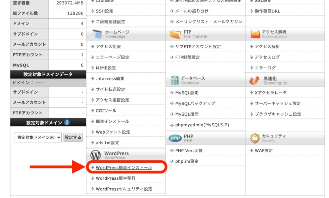Screen dimensions: 329x198
Task: Open ブラウザキャッシュ設定 link
Action: tap(278, 114)
